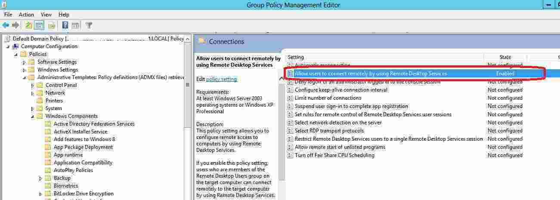Image resolution: width=560 pixels, height=200 pixels.
Task: Open the Action menu
Action: coord(26,15)
